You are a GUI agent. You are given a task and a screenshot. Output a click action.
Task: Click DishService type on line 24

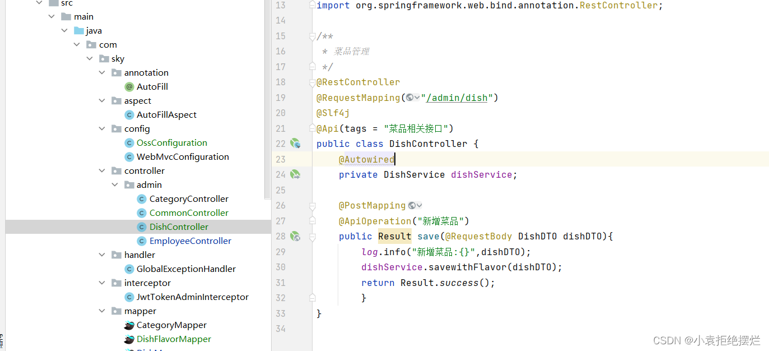(x=414, y=175)
